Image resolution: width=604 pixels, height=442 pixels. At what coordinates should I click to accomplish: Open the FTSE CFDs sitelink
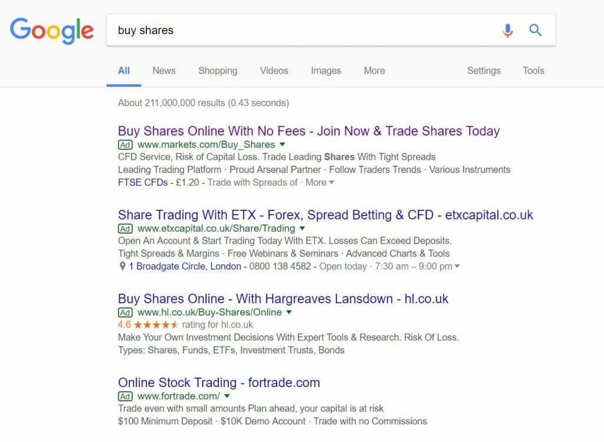[143, 183]
